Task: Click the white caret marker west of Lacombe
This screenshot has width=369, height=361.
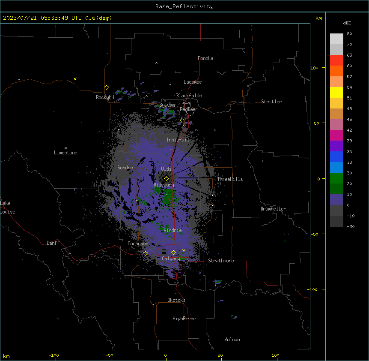Action: pos(170,84)
